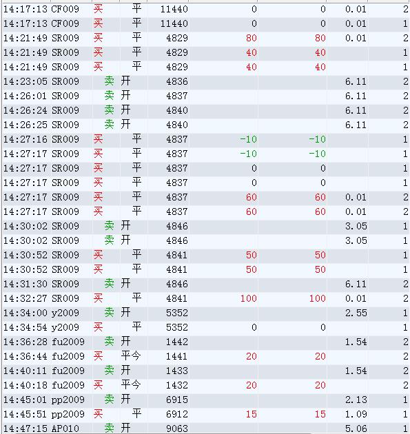Image resolution: width=410 pixels, height=434 pixels.
Task: Select the 14:26:24 SR009 row at 4840
Action: click(206, 110)
